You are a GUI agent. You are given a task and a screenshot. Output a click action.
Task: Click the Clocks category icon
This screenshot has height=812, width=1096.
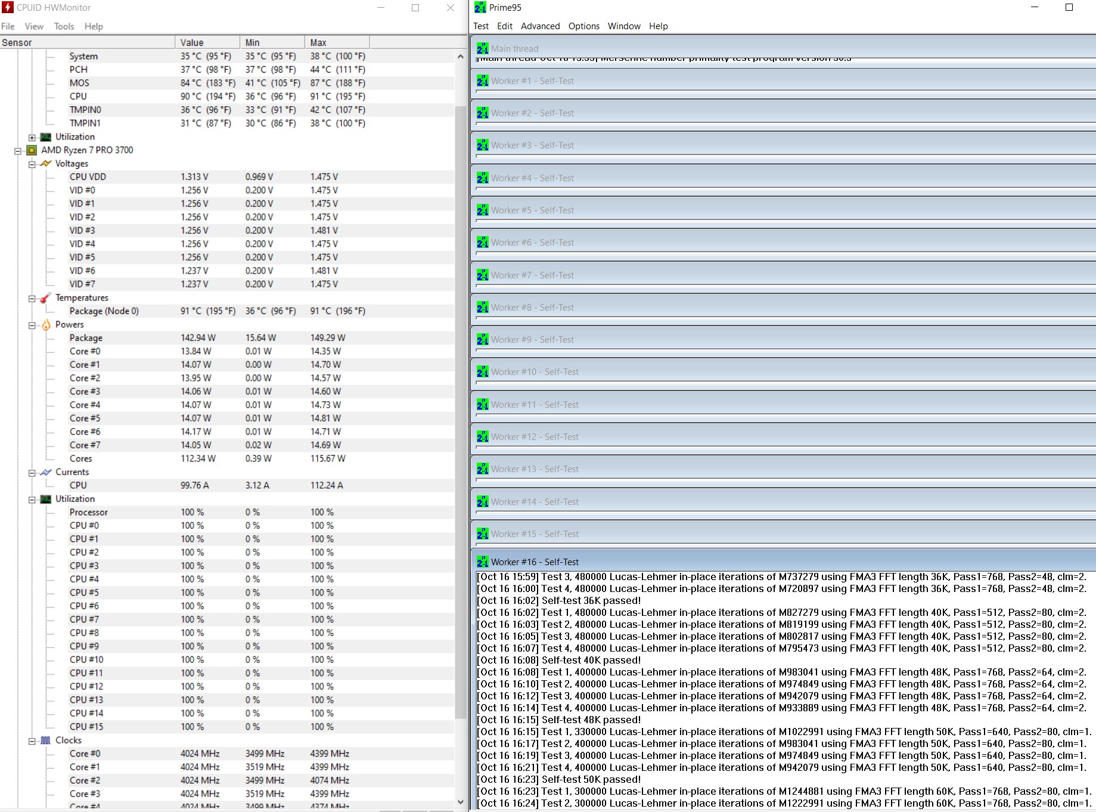coord(46,740)
